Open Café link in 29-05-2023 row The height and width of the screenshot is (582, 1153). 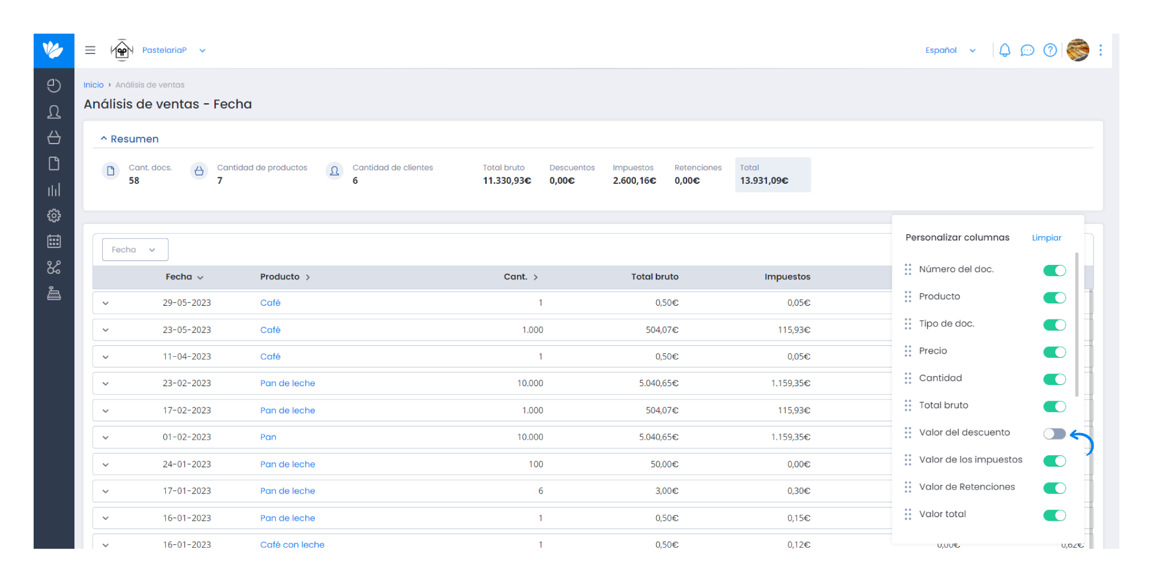click(270, 303)
